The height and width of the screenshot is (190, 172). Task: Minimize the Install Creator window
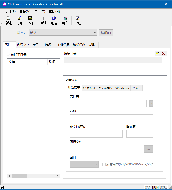pos(142,4)
